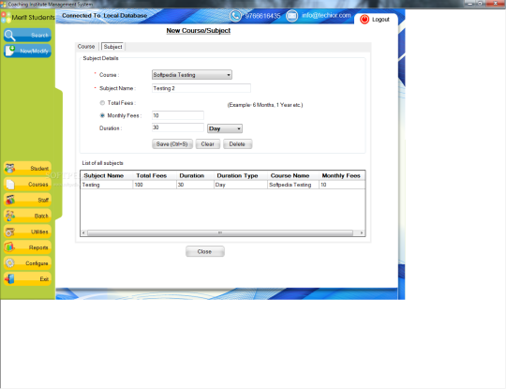Image resolution: width=506 pixels, height=389 pixels.
Task: Select the Monthly Fees radio button
Action: (102, 115)
